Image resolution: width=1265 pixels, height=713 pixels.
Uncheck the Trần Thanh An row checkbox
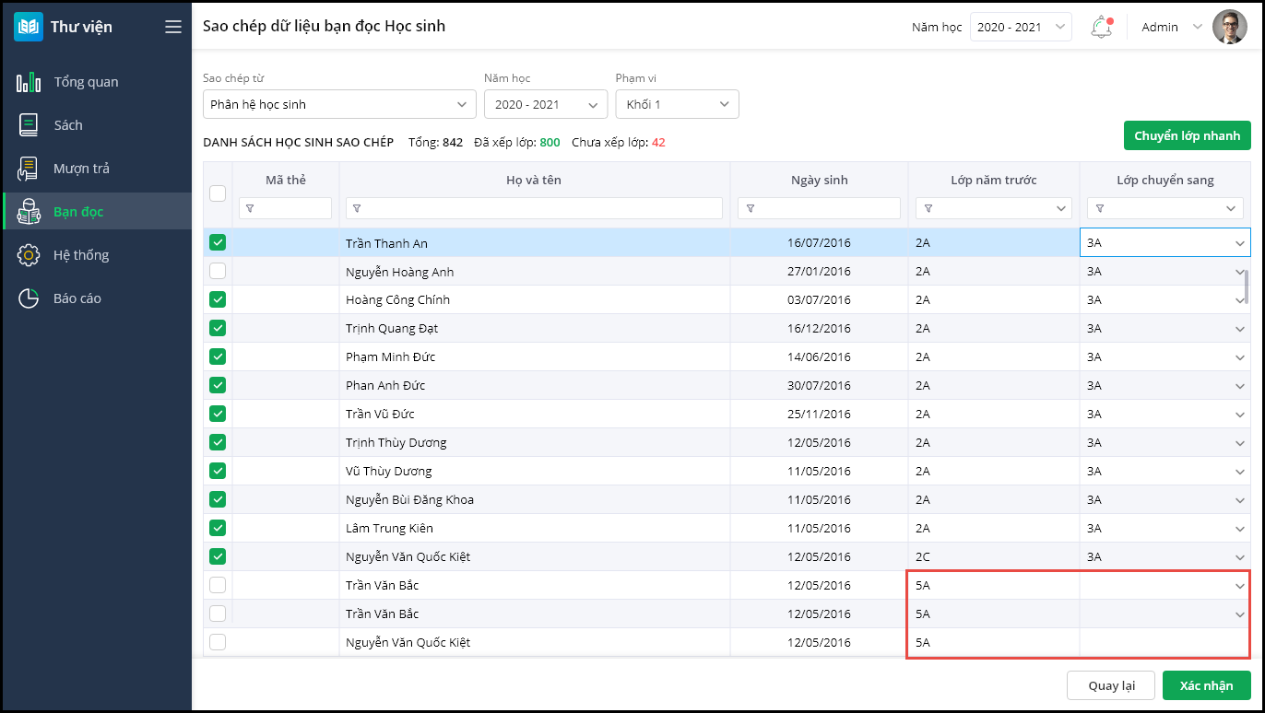click(218, 242)
